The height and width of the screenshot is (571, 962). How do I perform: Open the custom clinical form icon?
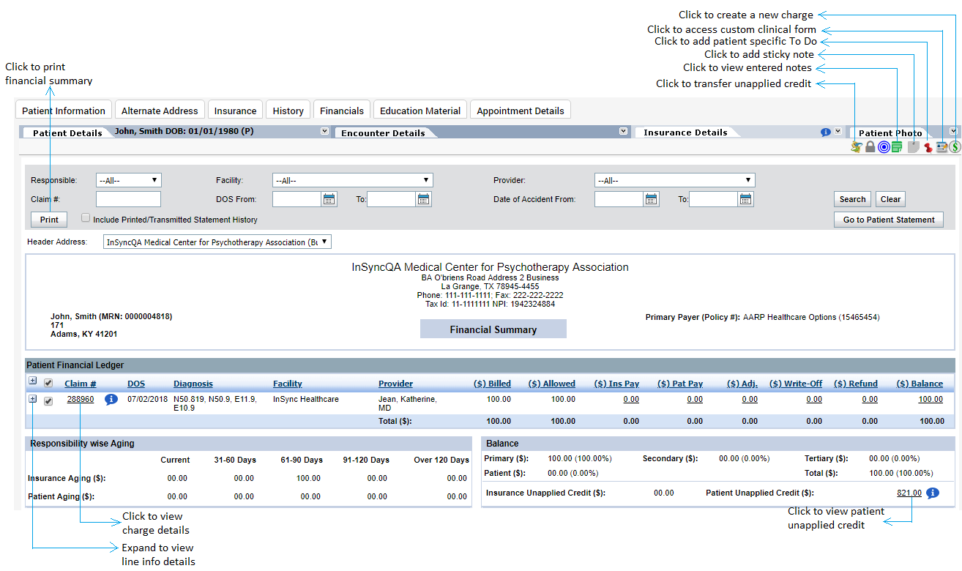pyautogui.click(x=942, y=146)
